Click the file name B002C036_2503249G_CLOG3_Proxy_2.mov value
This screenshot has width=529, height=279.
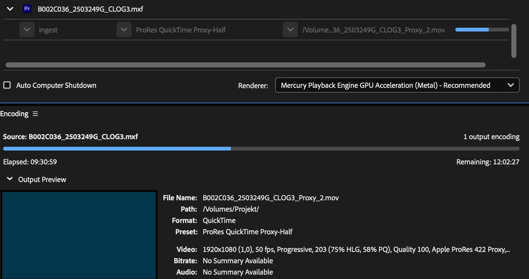point(271,198)
